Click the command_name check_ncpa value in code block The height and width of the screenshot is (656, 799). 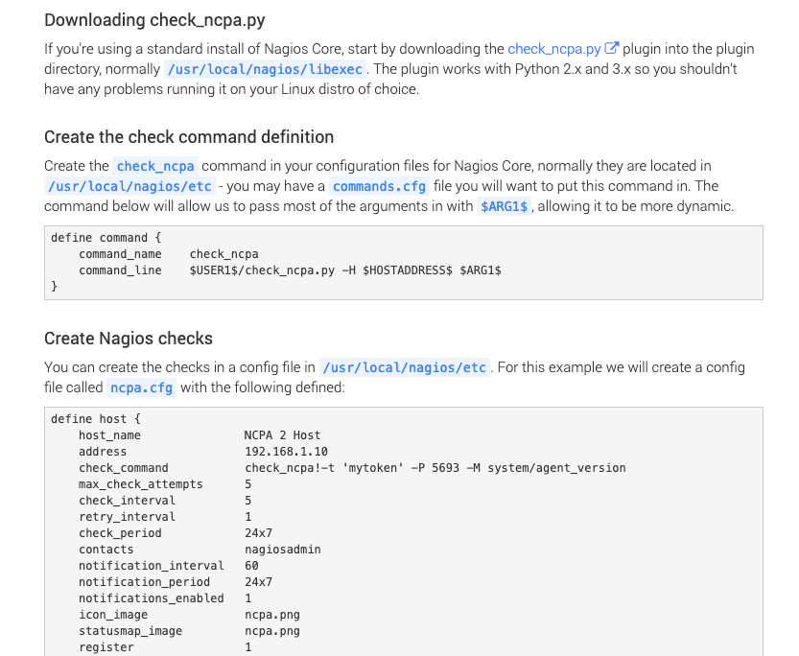click(x=223, y=254)
